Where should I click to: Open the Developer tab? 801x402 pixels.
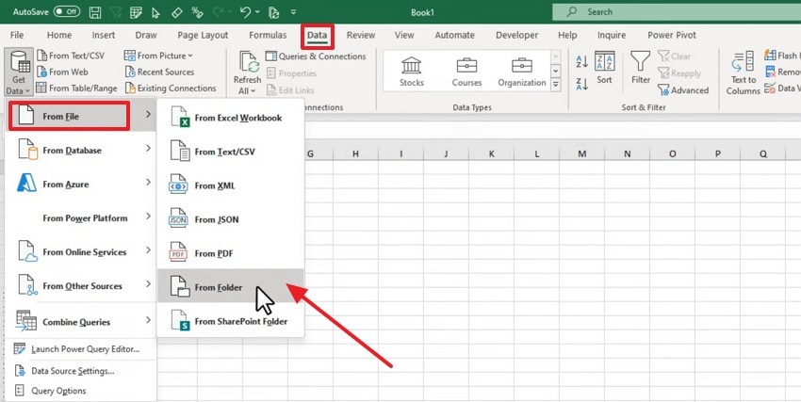pos(516,35)
